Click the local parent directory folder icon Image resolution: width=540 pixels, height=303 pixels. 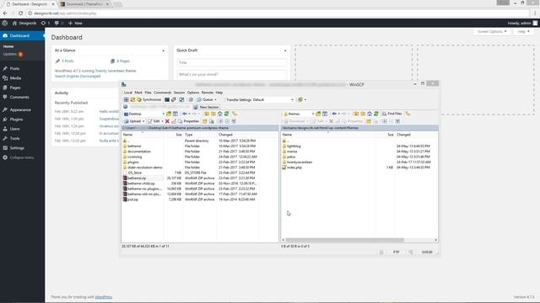(x=207, y=114)
